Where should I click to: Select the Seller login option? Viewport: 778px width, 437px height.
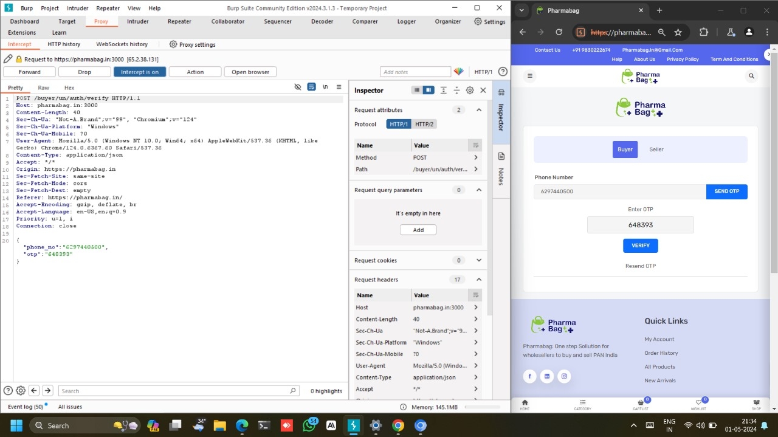pos(656,150)
